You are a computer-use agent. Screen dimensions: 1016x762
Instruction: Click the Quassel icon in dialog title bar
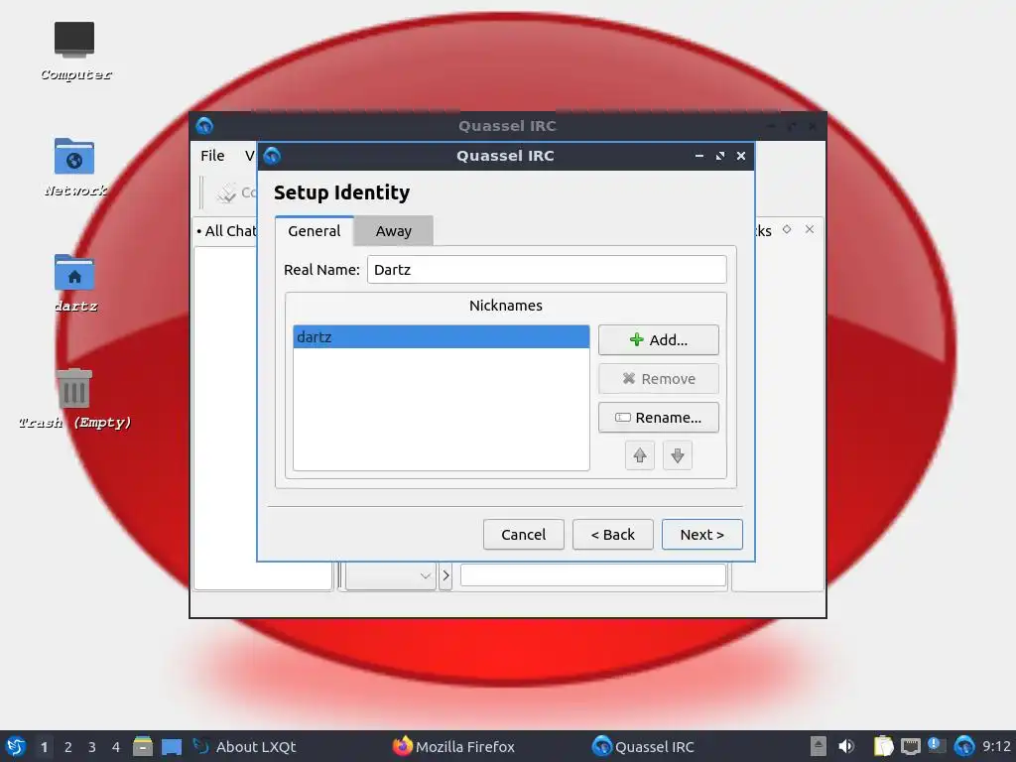pos(272,156)
